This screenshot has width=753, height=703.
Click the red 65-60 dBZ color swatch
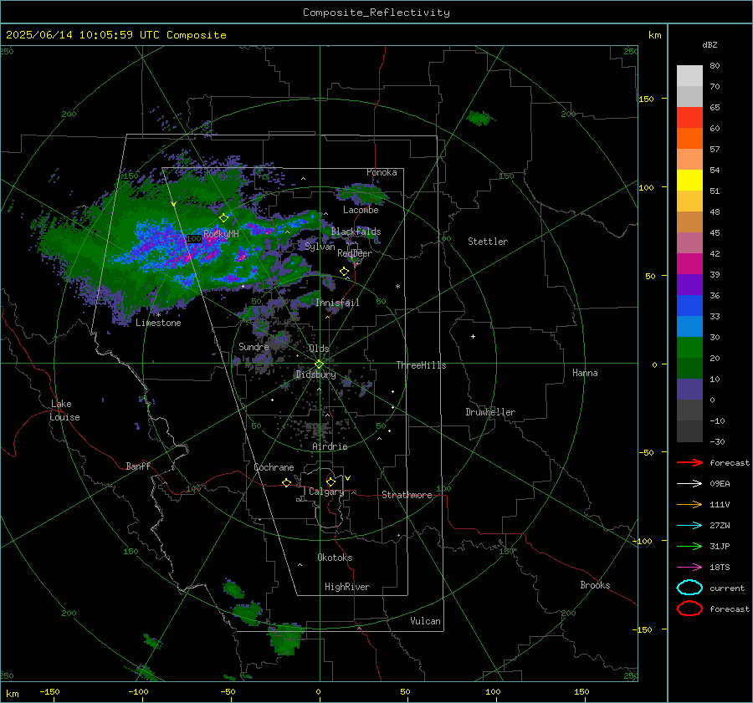[689, 118]
